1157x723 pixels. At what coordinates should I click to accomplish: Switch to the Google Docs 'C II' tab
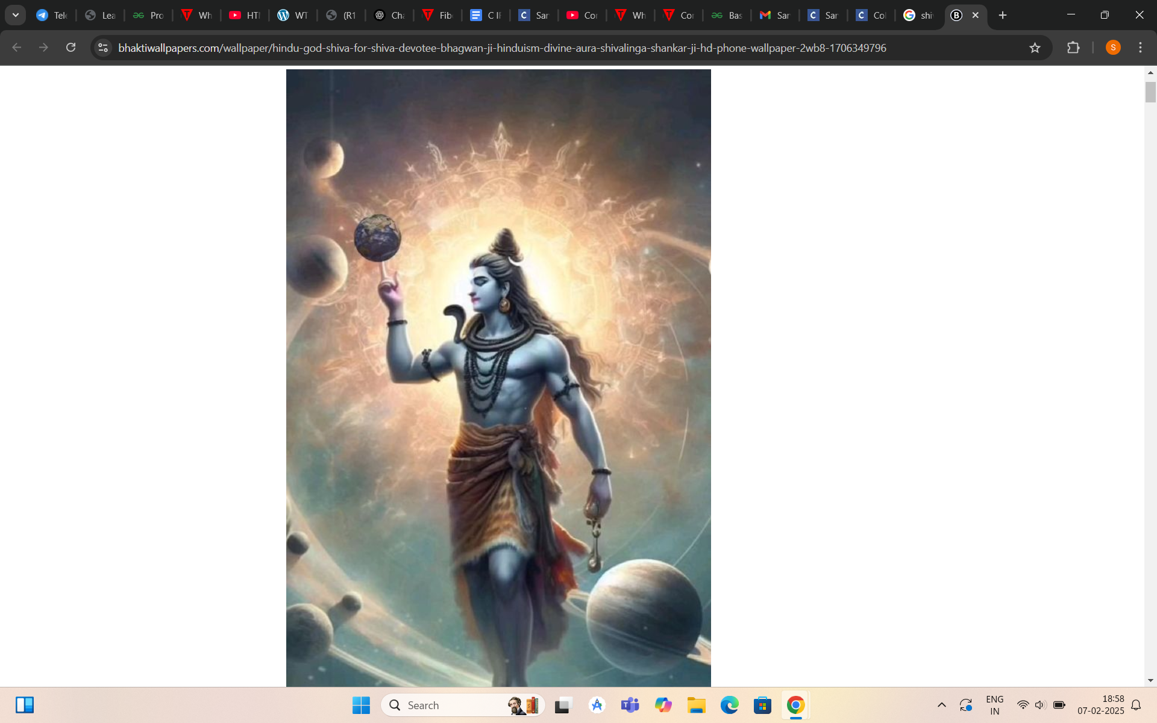[486, 15]
